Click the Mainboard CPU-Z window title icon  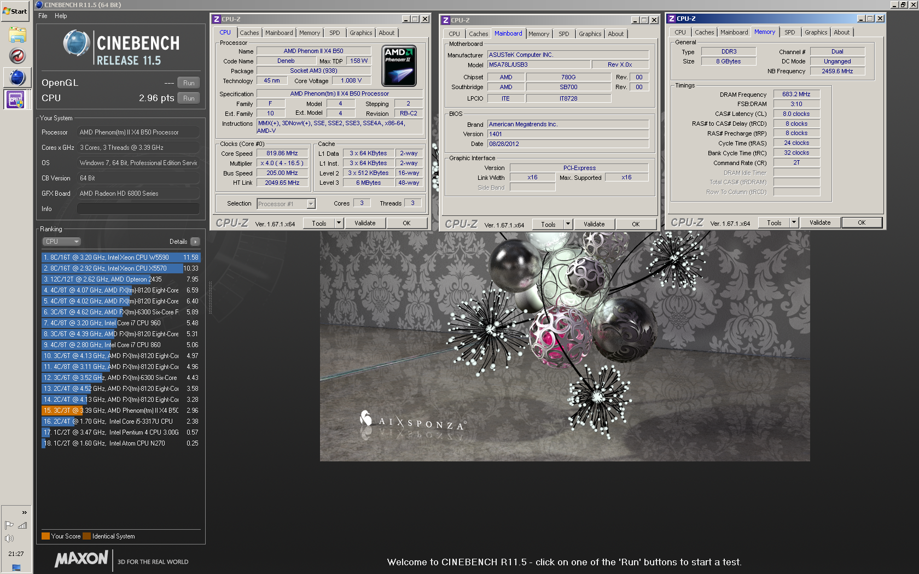tap(446, 20)
